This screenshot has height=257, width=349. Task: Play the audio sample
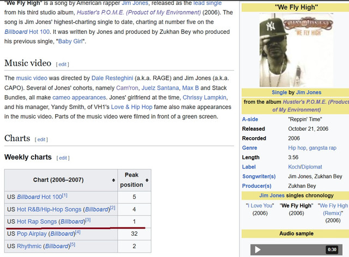(257, 250)
